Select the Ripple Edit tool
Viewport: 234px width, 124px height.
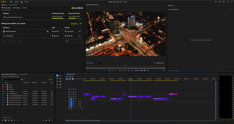57,79
